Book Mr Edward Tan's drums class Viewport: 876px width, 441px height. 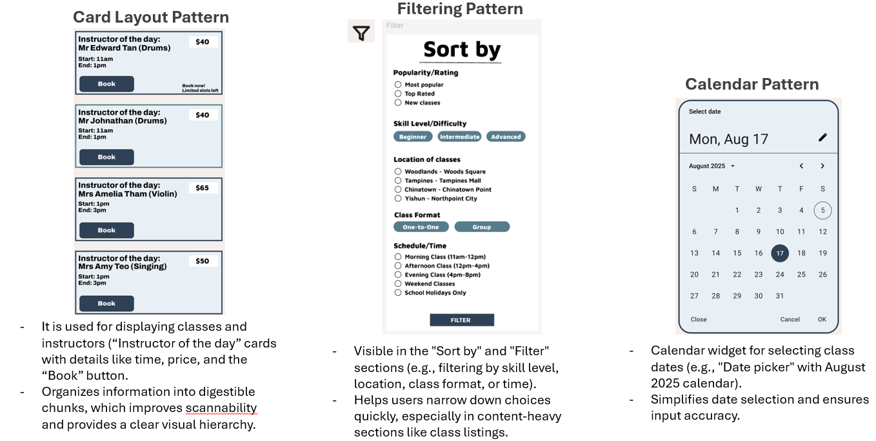click(106, 84)
